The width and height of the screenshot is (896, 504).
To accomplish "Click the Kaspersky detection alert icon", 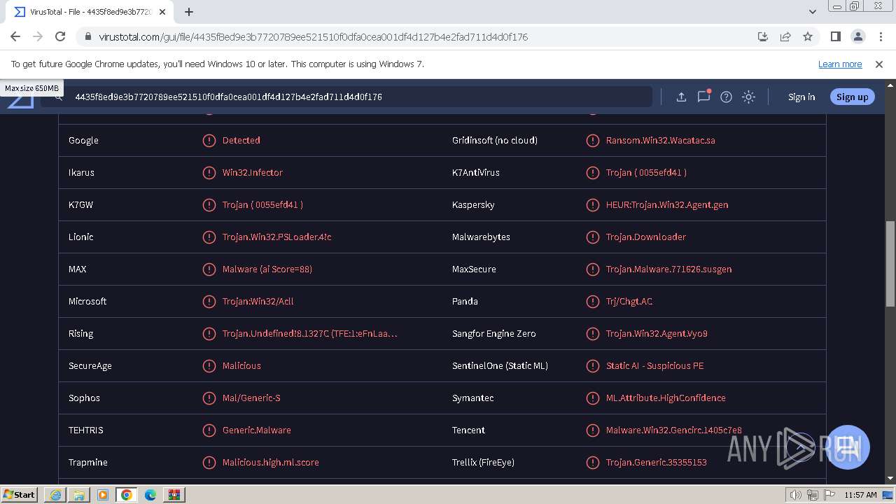I will point(592,204).
